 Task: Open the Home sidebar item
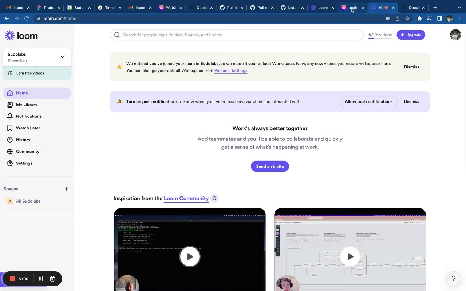(x=37, y=93)
